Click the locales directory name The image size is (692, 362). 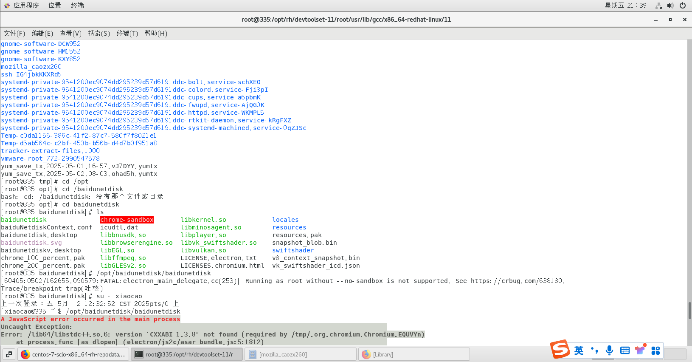coord(285,220)
